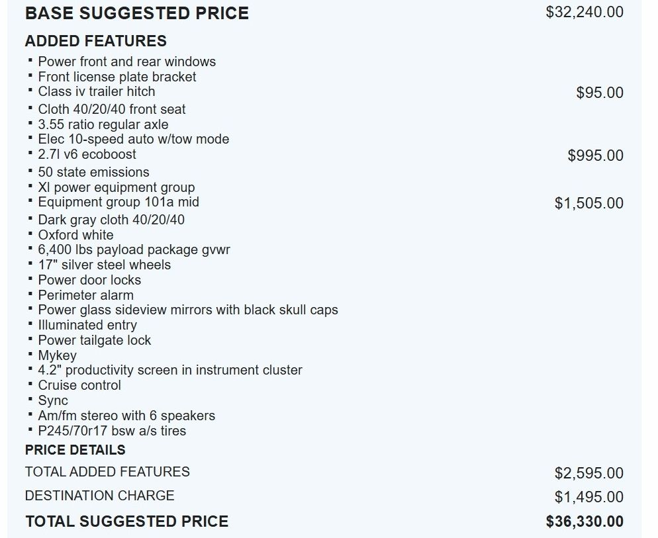The height and width of the screenshot is (538, 658).
Task: Click the $95.00 trailer hitch price
Action: (x=600, y=93)
